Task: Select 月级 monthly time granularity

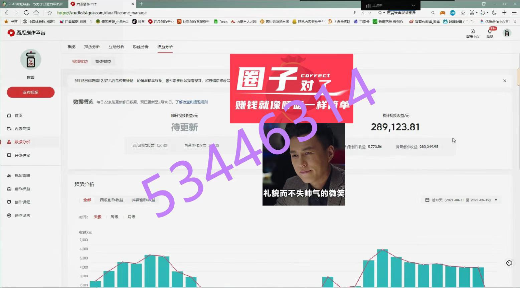Action: click(131, 217)
